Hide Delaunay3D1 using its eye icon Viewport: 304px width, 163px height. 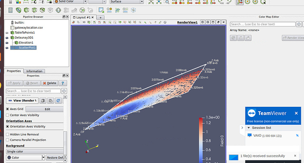coord(7,38)
